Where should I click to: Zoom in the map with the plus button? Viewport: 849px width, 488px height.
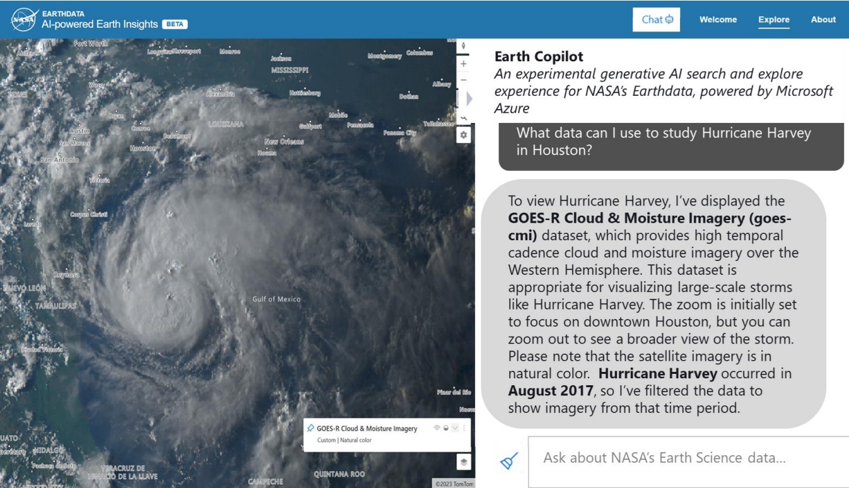point(464,64)
